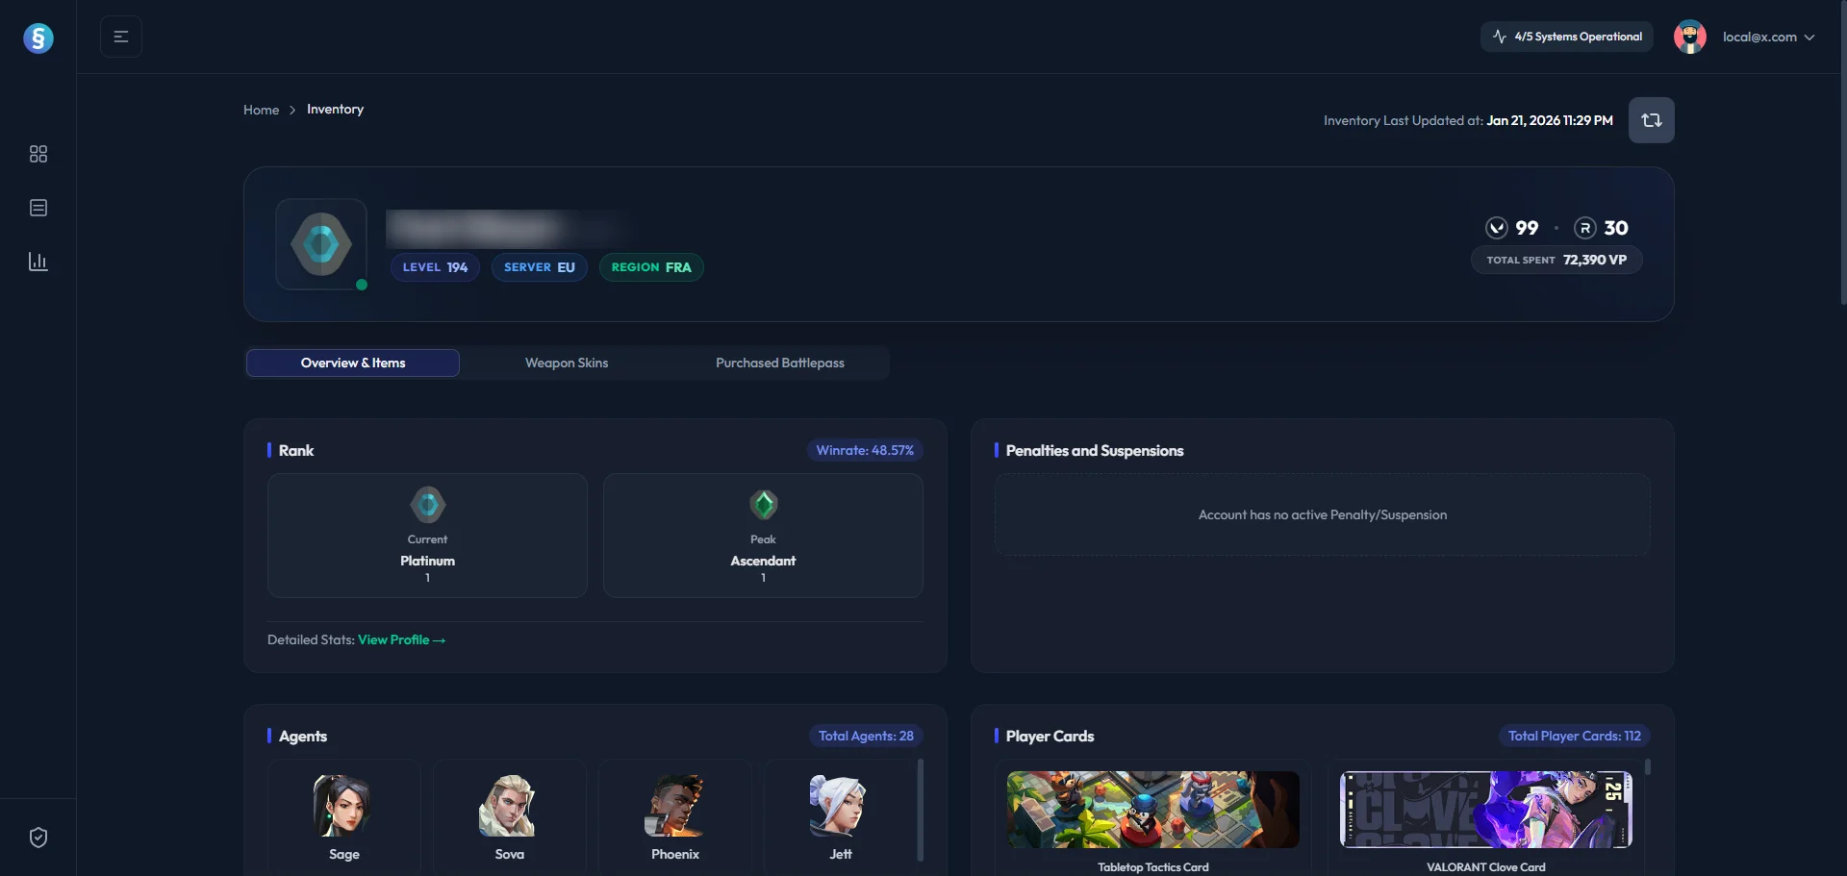Open the analytics chart icon in sidebar

point(38,261)
